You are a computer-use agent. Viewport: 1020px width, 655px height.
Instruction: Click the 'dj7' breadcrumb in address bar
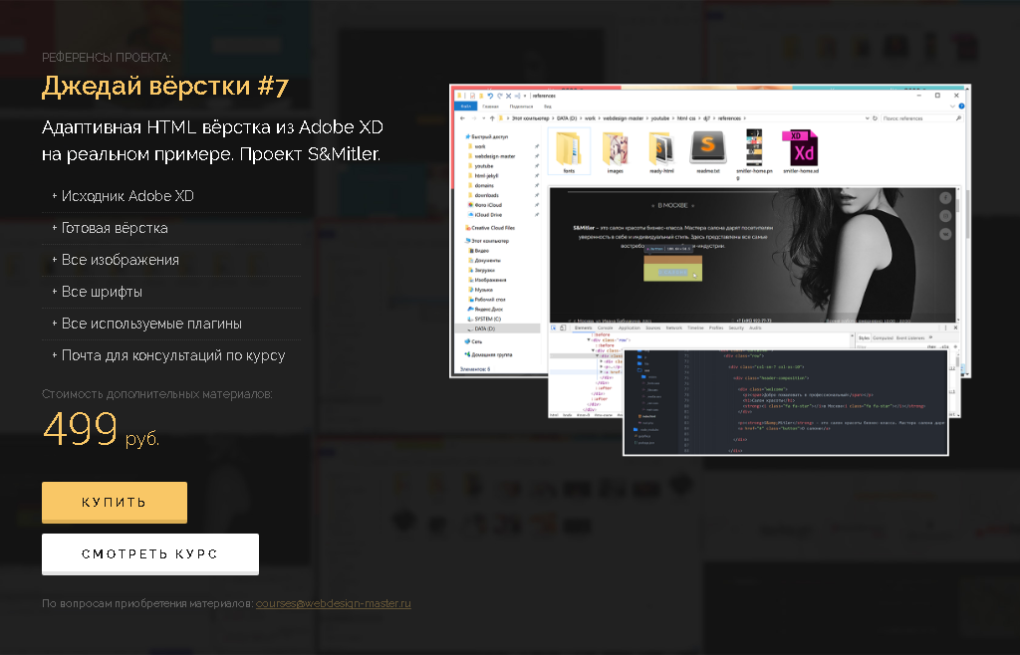click(706, 118)
